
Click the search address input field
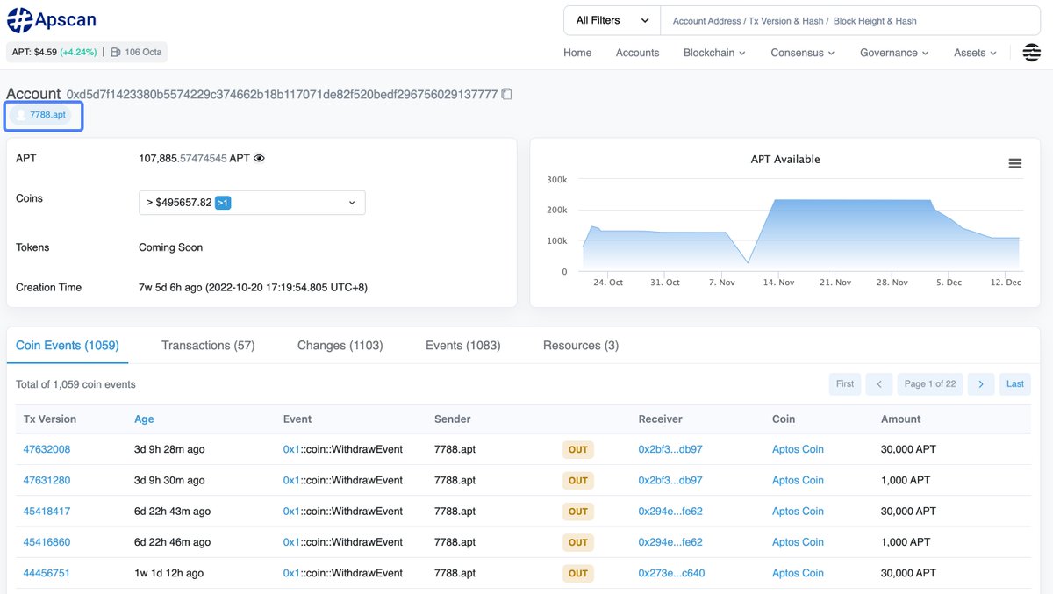[x=850, y=20]
